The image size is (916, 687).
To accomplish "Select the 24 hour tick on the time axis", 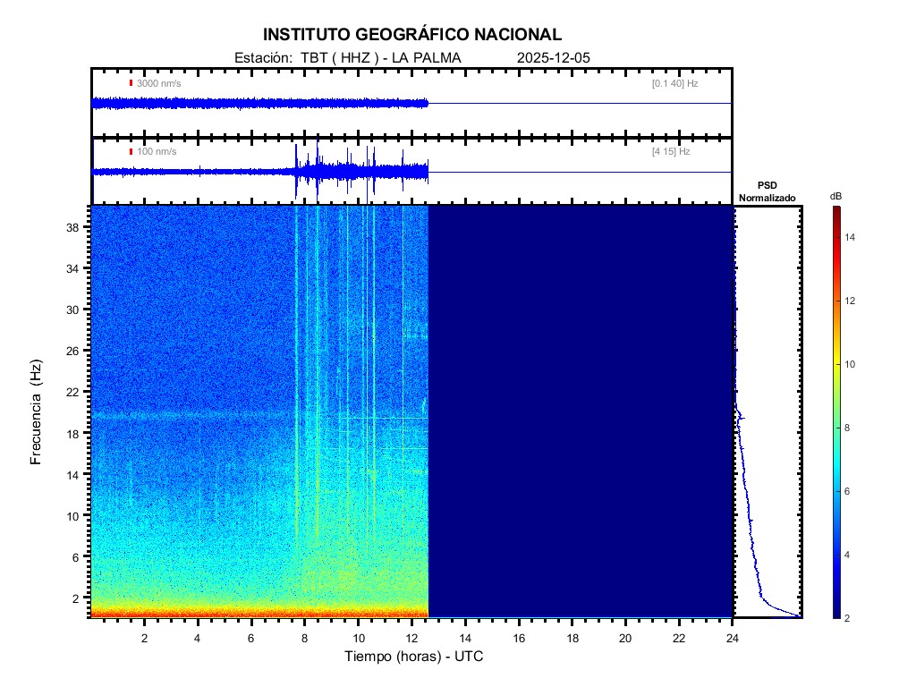I will click(x=733, y=638).
